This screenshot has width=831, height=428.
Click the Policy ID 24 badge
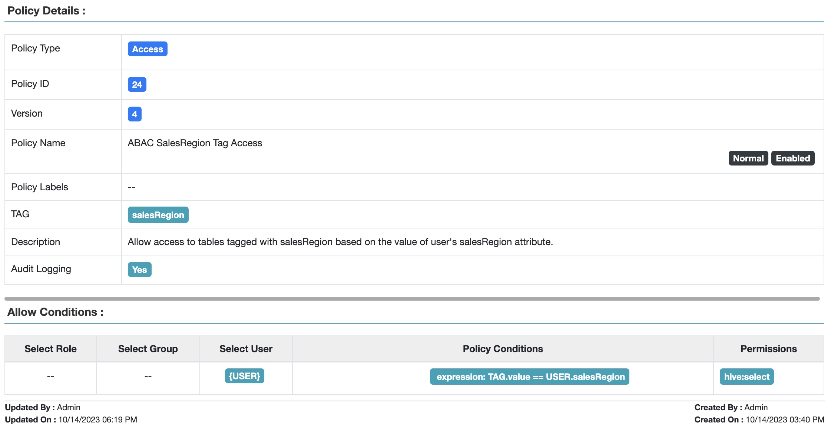(x=137, y=84)
